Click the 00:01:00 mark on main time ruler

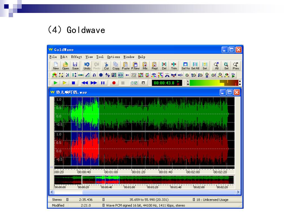tap(111, 172)
